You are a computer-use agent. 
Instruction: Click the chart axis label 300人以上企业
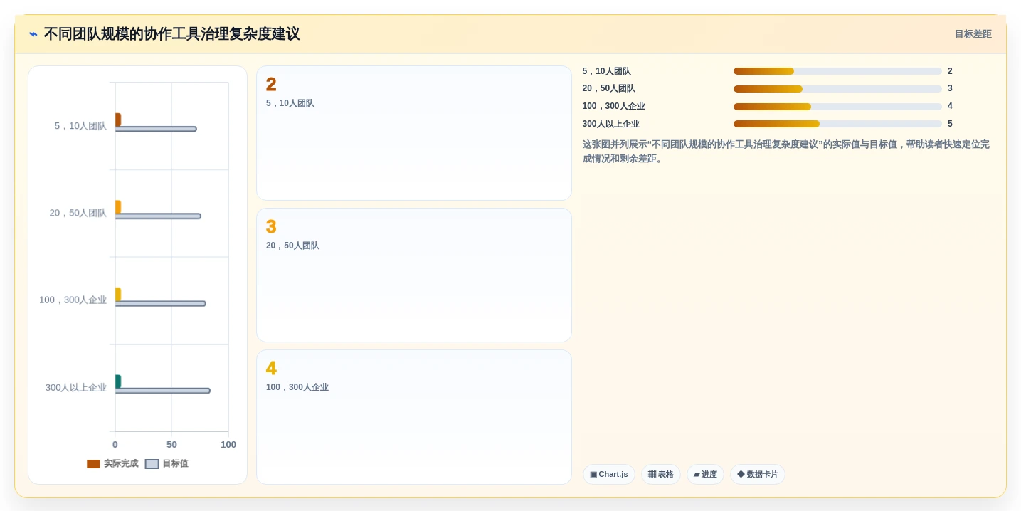(x=76, y=388)
